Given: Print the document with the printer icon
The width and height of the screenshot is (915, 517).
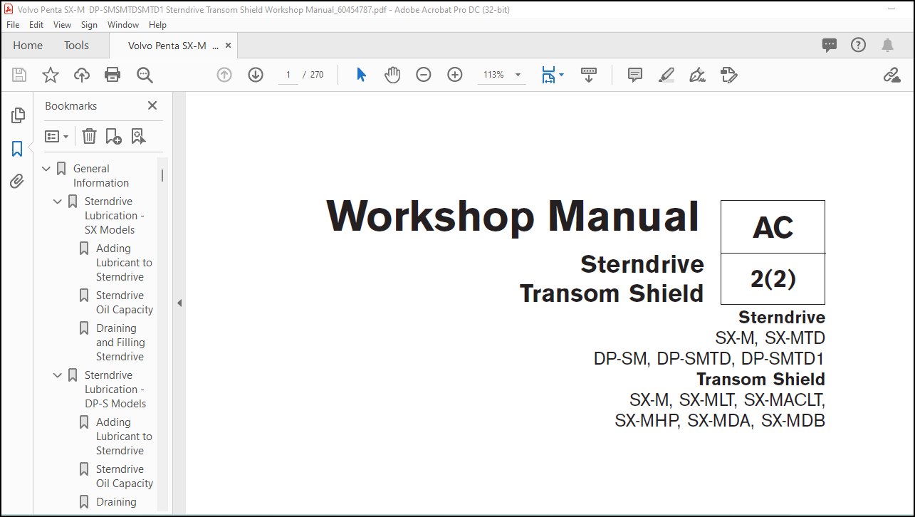Looking at the screenshot, I should click(x=113, y=75).
